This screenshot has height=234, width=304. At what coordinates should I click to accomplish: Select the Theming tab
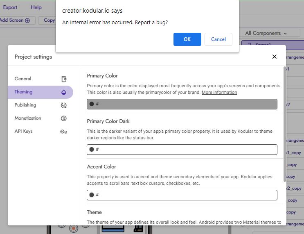coord(23,92)
